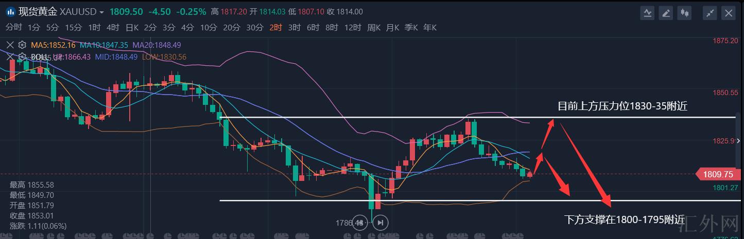Screen dimensions: 744x239
Task: Close the chart panel with X button
Action: (x=729, y=13)
